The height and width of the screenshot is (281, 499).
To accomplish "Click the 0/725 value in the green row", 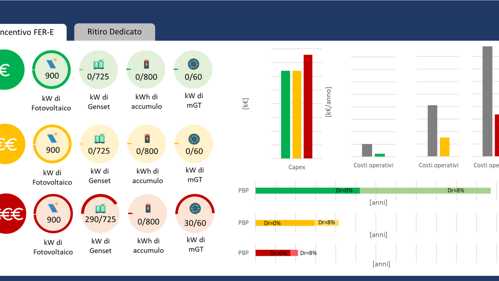I will [x=98, y=77].
